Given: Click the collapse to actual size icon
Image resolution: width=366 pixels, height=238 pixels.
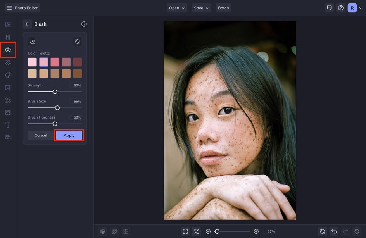Looking at the screenshot, I should pos(197,231).
